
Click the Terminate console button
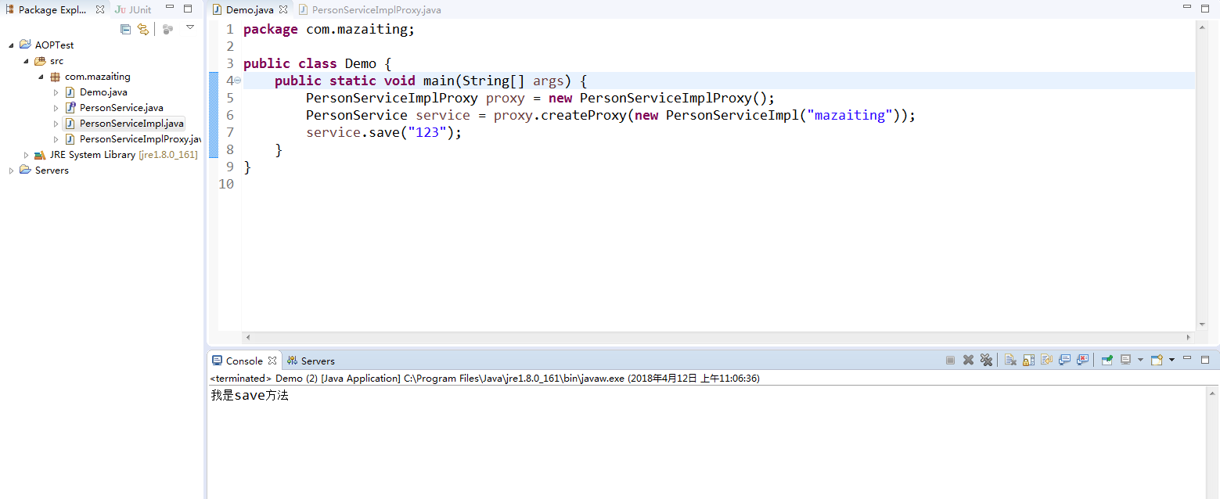click(950, 360)
